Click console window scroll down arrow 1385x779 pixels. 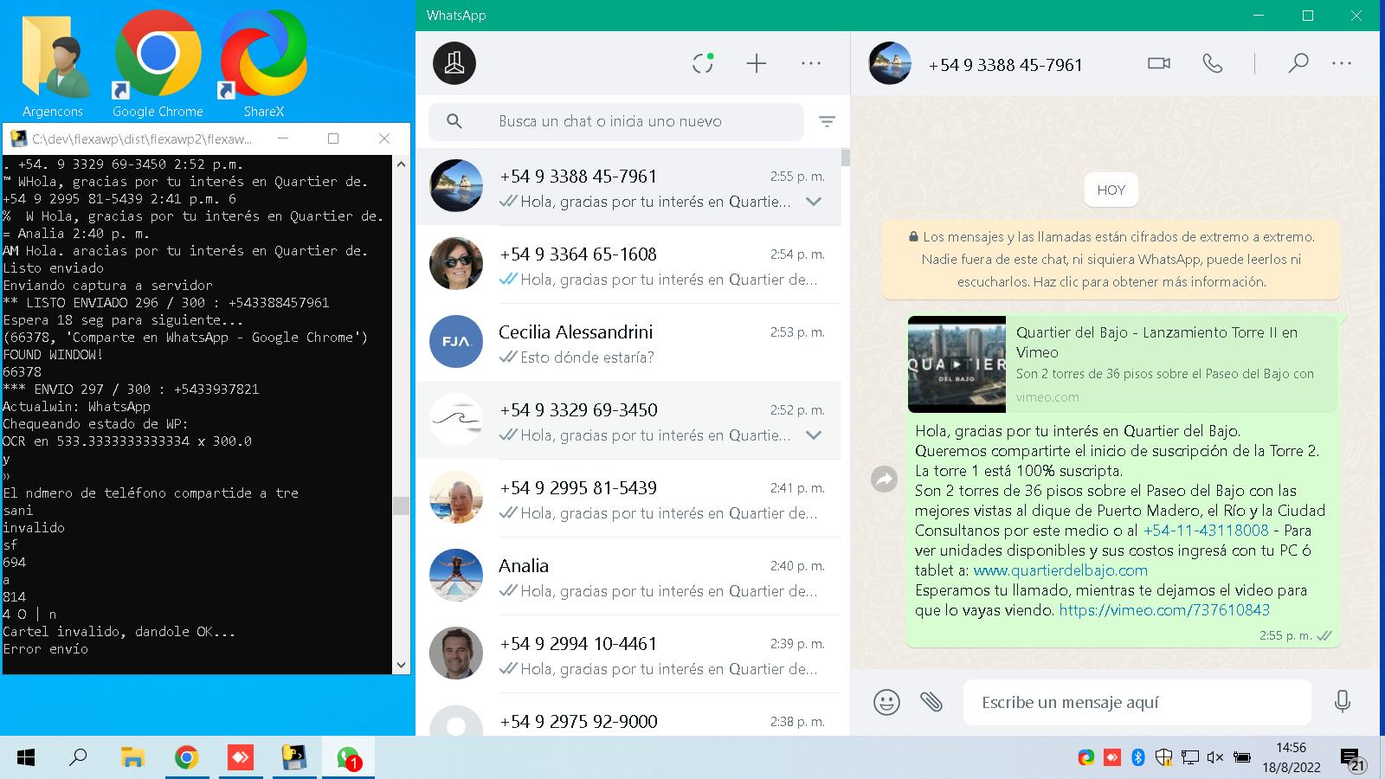coord(401,665)
